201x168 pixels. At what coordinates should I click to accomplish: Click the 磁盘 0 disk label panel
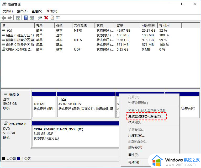click(16, 105)
